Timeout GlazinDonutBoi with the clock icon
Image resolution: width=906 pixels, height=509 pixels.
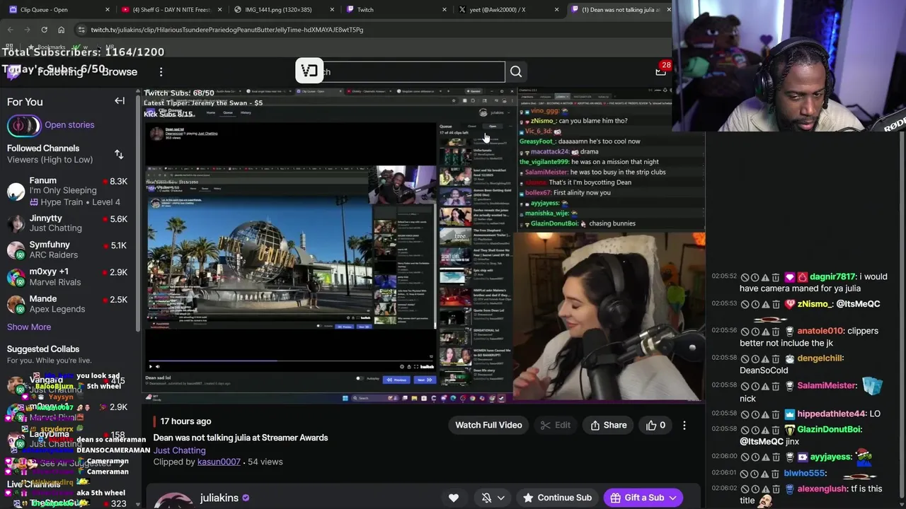(x=755, y=430)
